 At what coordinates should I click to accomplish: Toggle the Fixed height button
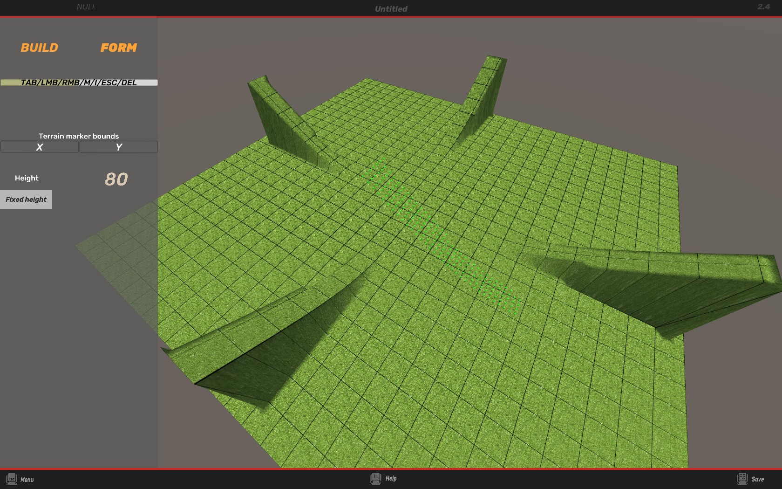click(x=26, y=200)
